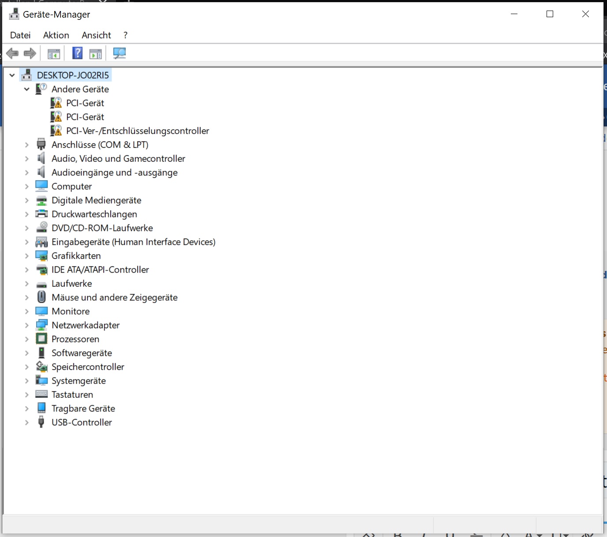Click the Eingabegeräte (Human Interface Devices) icon
607x537 pixels.
pos(41,241)
